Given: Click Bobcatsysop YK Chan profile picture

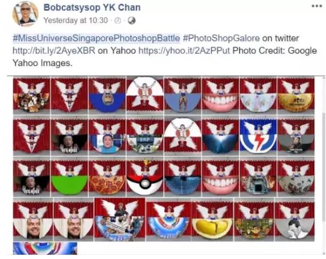Looking at the screenshot, I should (26, 13).
